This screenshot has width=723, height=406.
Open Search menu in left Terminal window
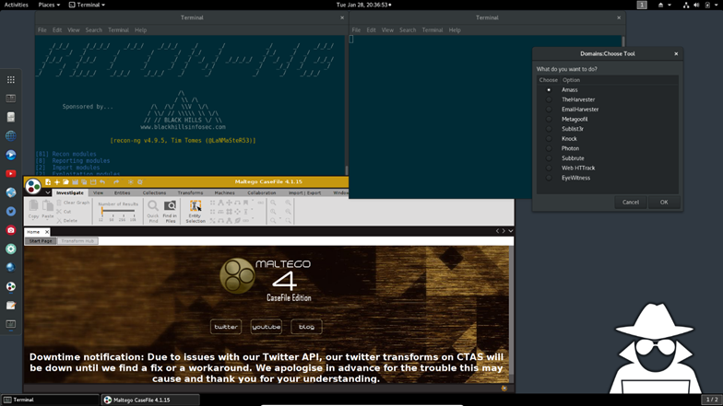click(x=94, y=29)
